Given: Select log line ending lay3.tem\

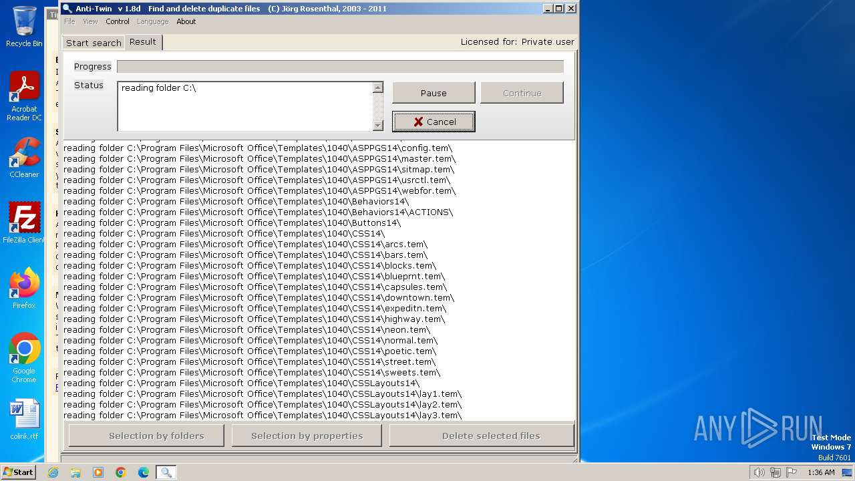Looking at the screenshot, I should pyautogui.click(x=263, y=416).
